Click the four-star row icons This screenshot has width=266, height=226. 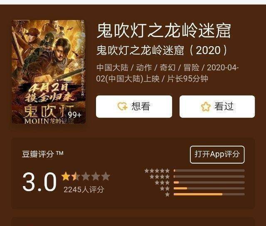tap(160, 176)
